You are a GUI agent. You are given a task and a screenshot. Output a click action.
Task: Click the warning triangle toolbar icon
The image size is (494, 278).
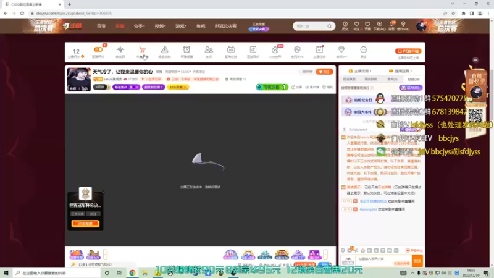tap(164, 50)
